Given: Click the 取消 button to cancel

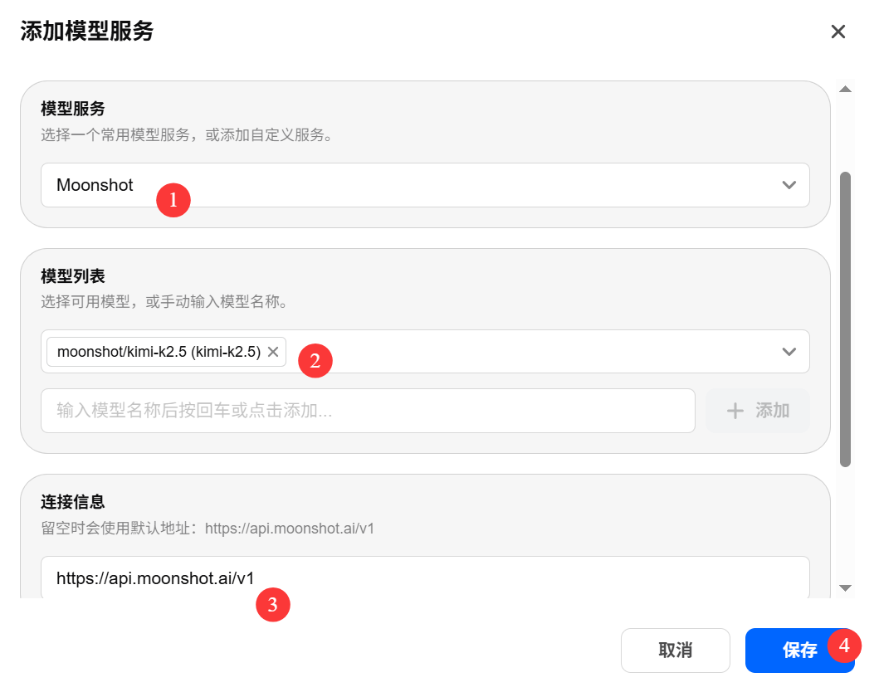Looking at the screenshot, I should [675, 651].
